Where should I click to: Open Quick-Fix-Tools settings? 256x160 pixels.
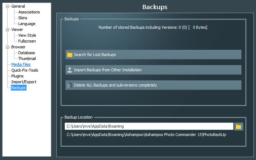point(25,70)
